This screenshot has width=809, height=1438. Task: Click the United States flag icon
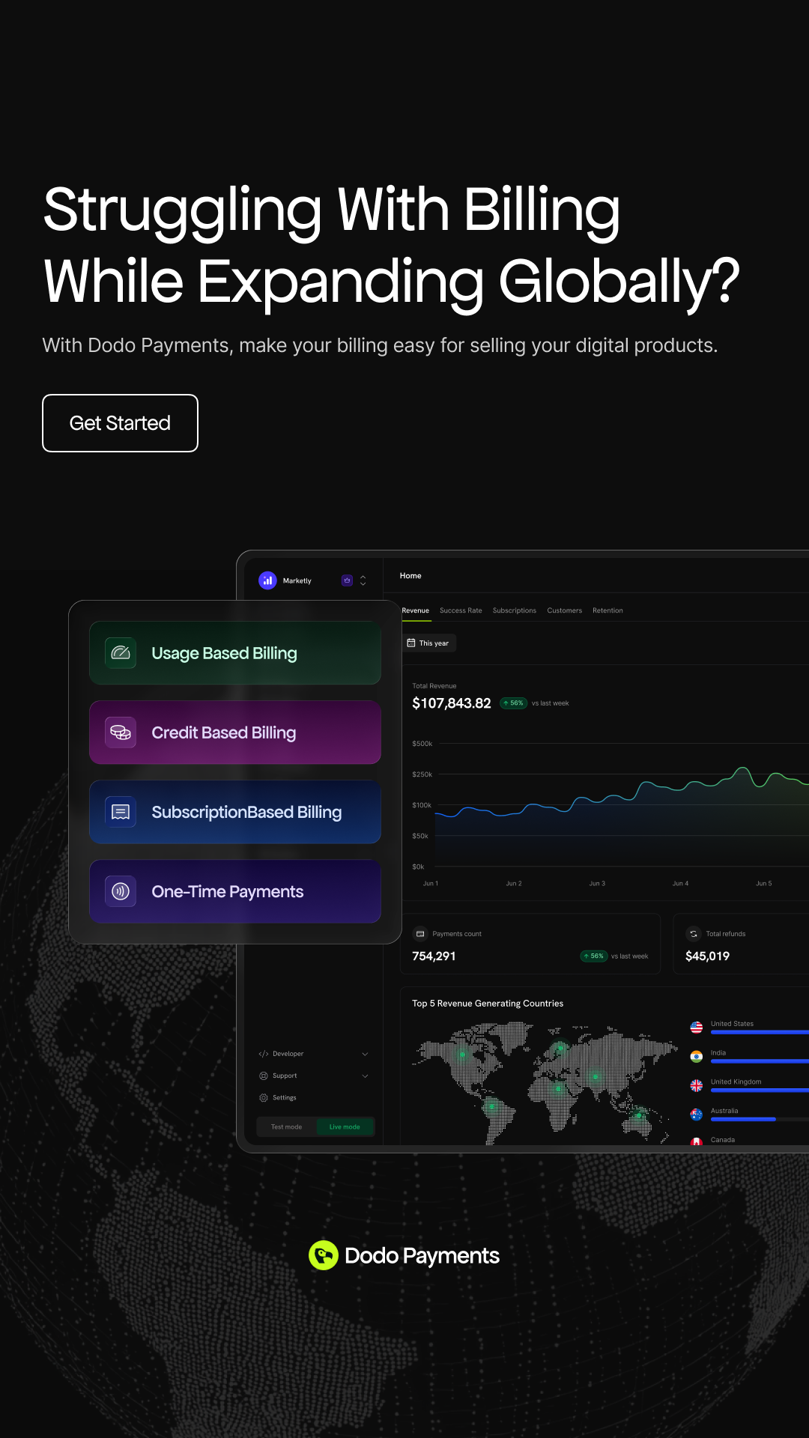coord(697,1028)
